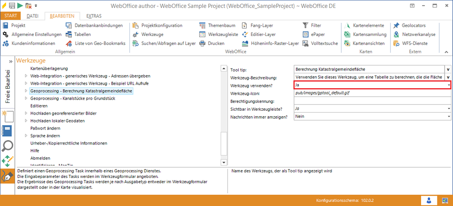Expand Web-Integration Adressen übergeben node
Viewport: 453px width, 206px height.
pos(26,76)
